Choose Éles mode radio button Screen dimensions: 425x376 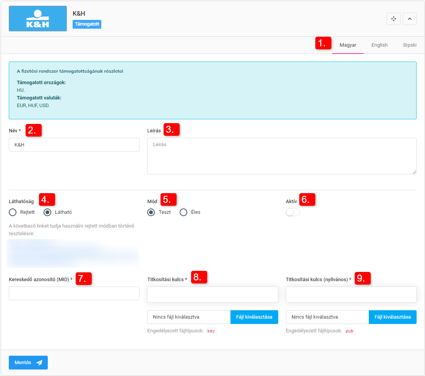pyautogui.click(x=183, y=212)
